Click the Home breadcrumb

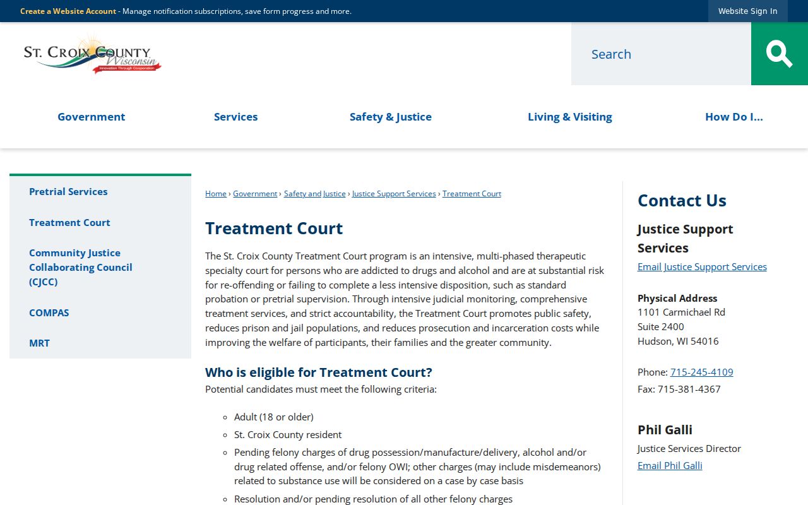(x=216, y=194)
